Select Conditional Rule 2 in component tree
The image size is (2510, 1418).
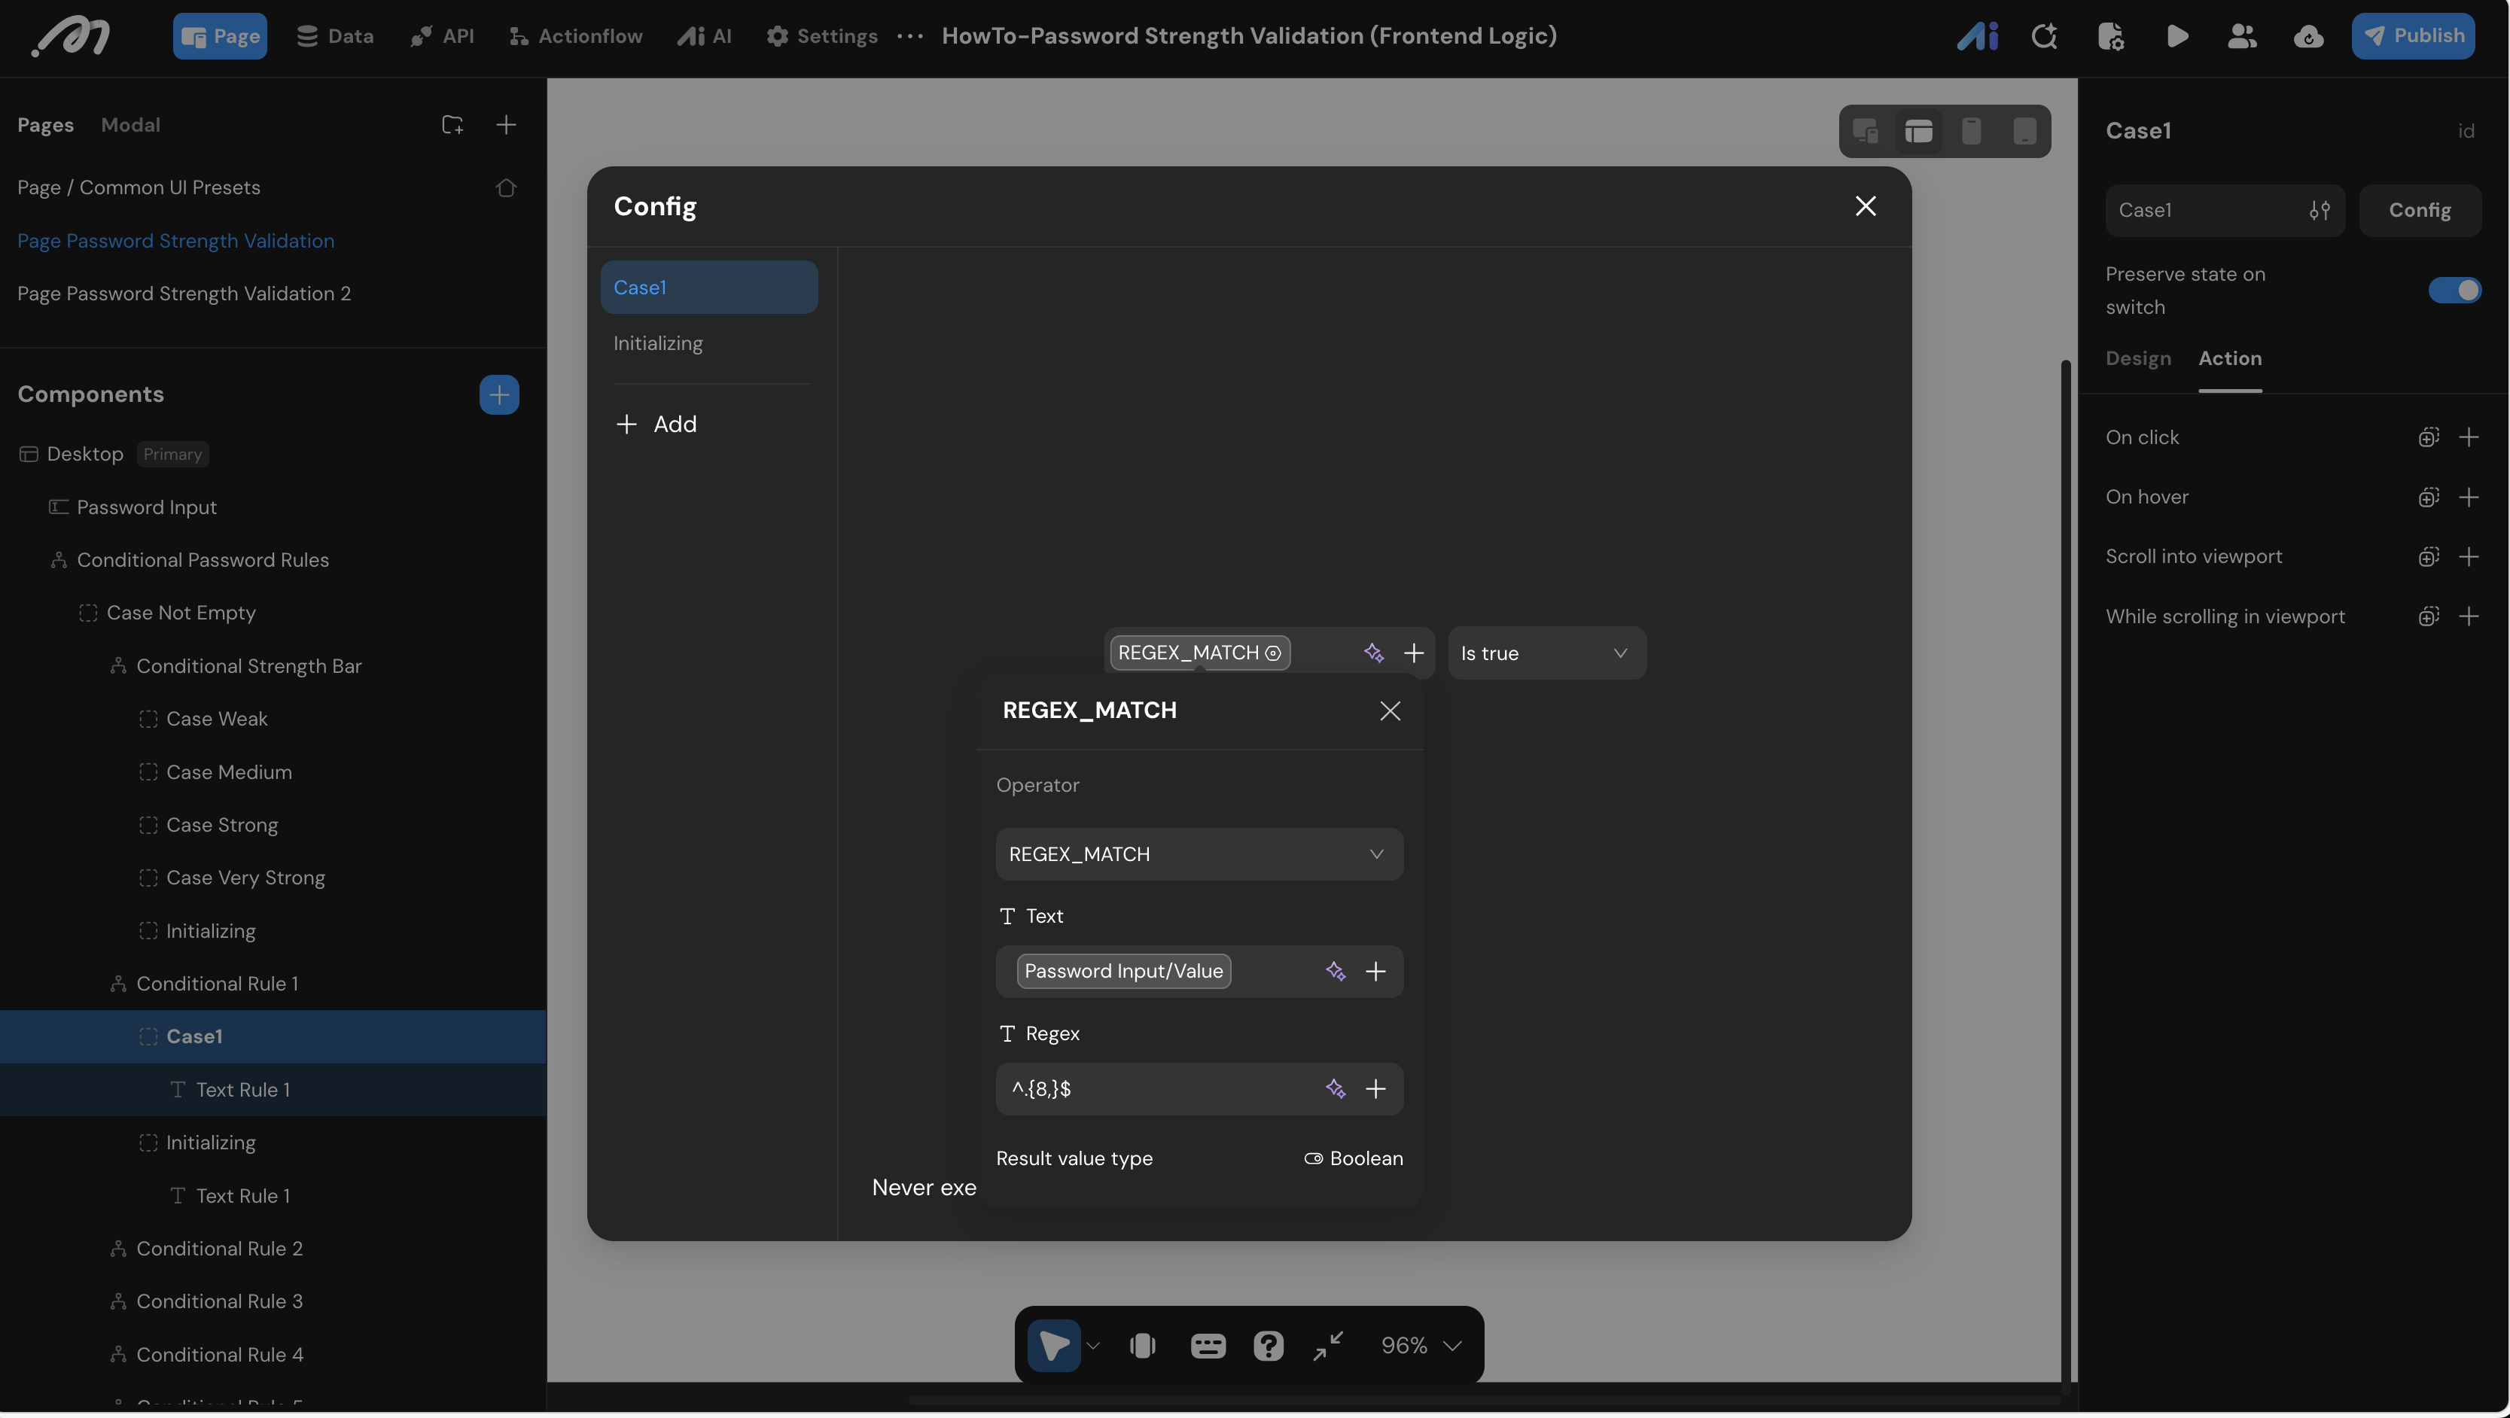pos(219,1249)
